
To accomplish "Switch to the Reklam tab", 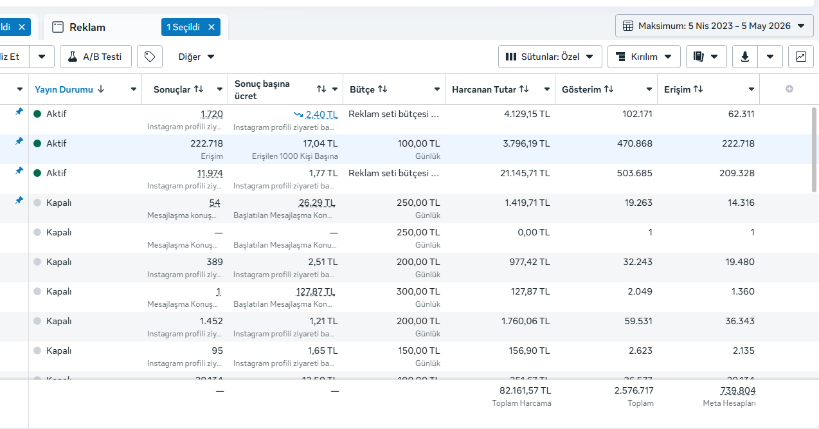I will tap(87, 27).
